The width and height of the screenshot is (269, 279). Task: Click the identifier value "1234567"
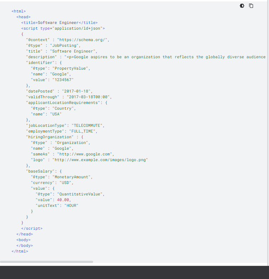click(x=63, y=80)
